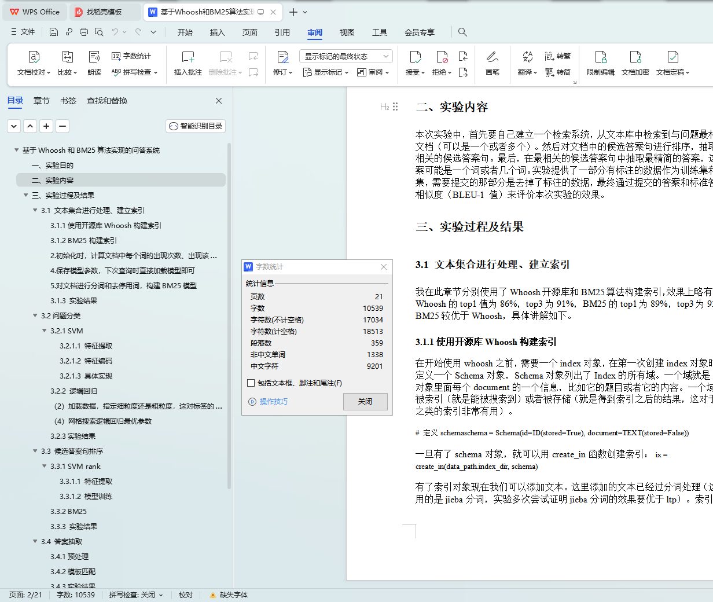Collapse the root document title node
713x602 pixels.
pos(17,150)
